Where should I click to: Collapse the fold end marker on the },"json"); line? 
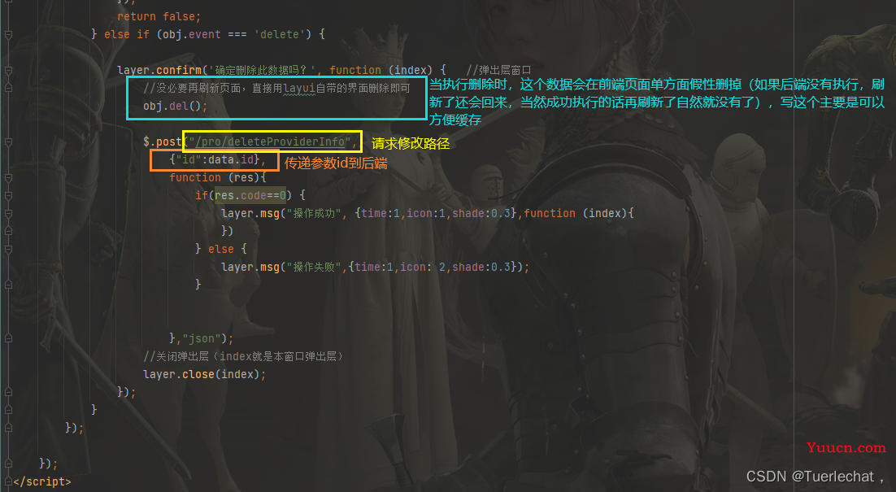(x=9, y=338)
